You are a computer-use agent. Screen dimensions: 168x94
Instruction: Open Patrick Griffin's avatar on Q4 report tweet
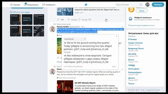tap(52, 71)
